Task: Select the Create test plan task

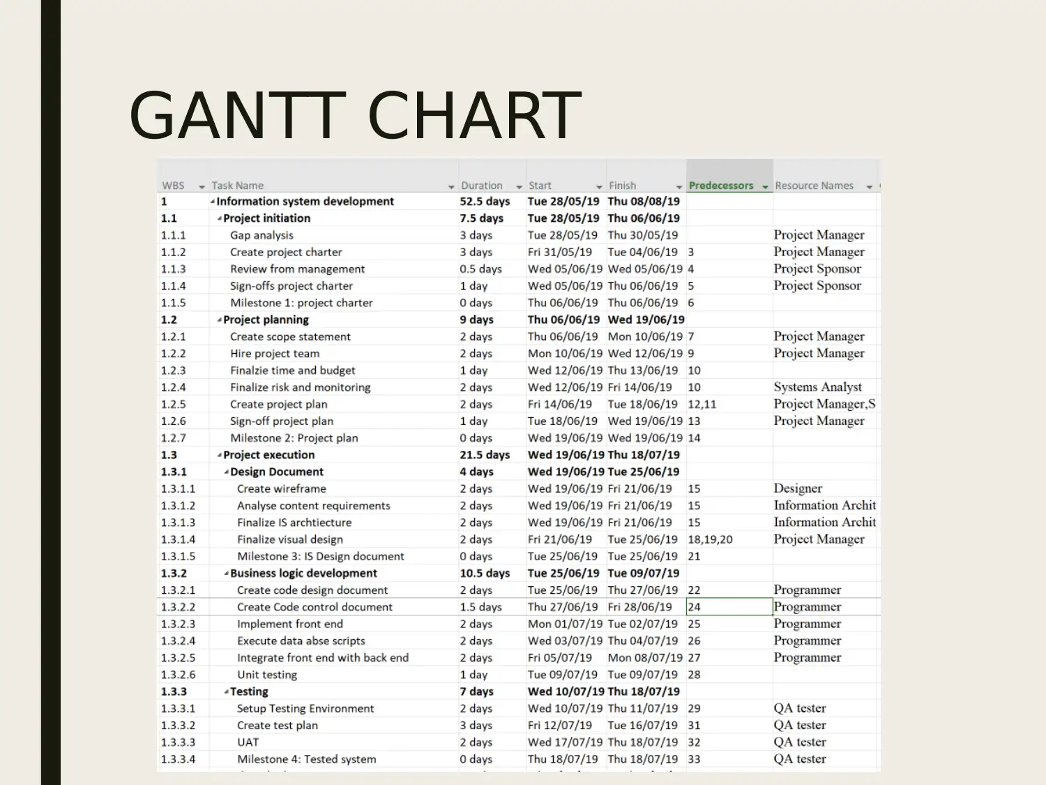Action: pyautogui.click(x=278, y=726)
